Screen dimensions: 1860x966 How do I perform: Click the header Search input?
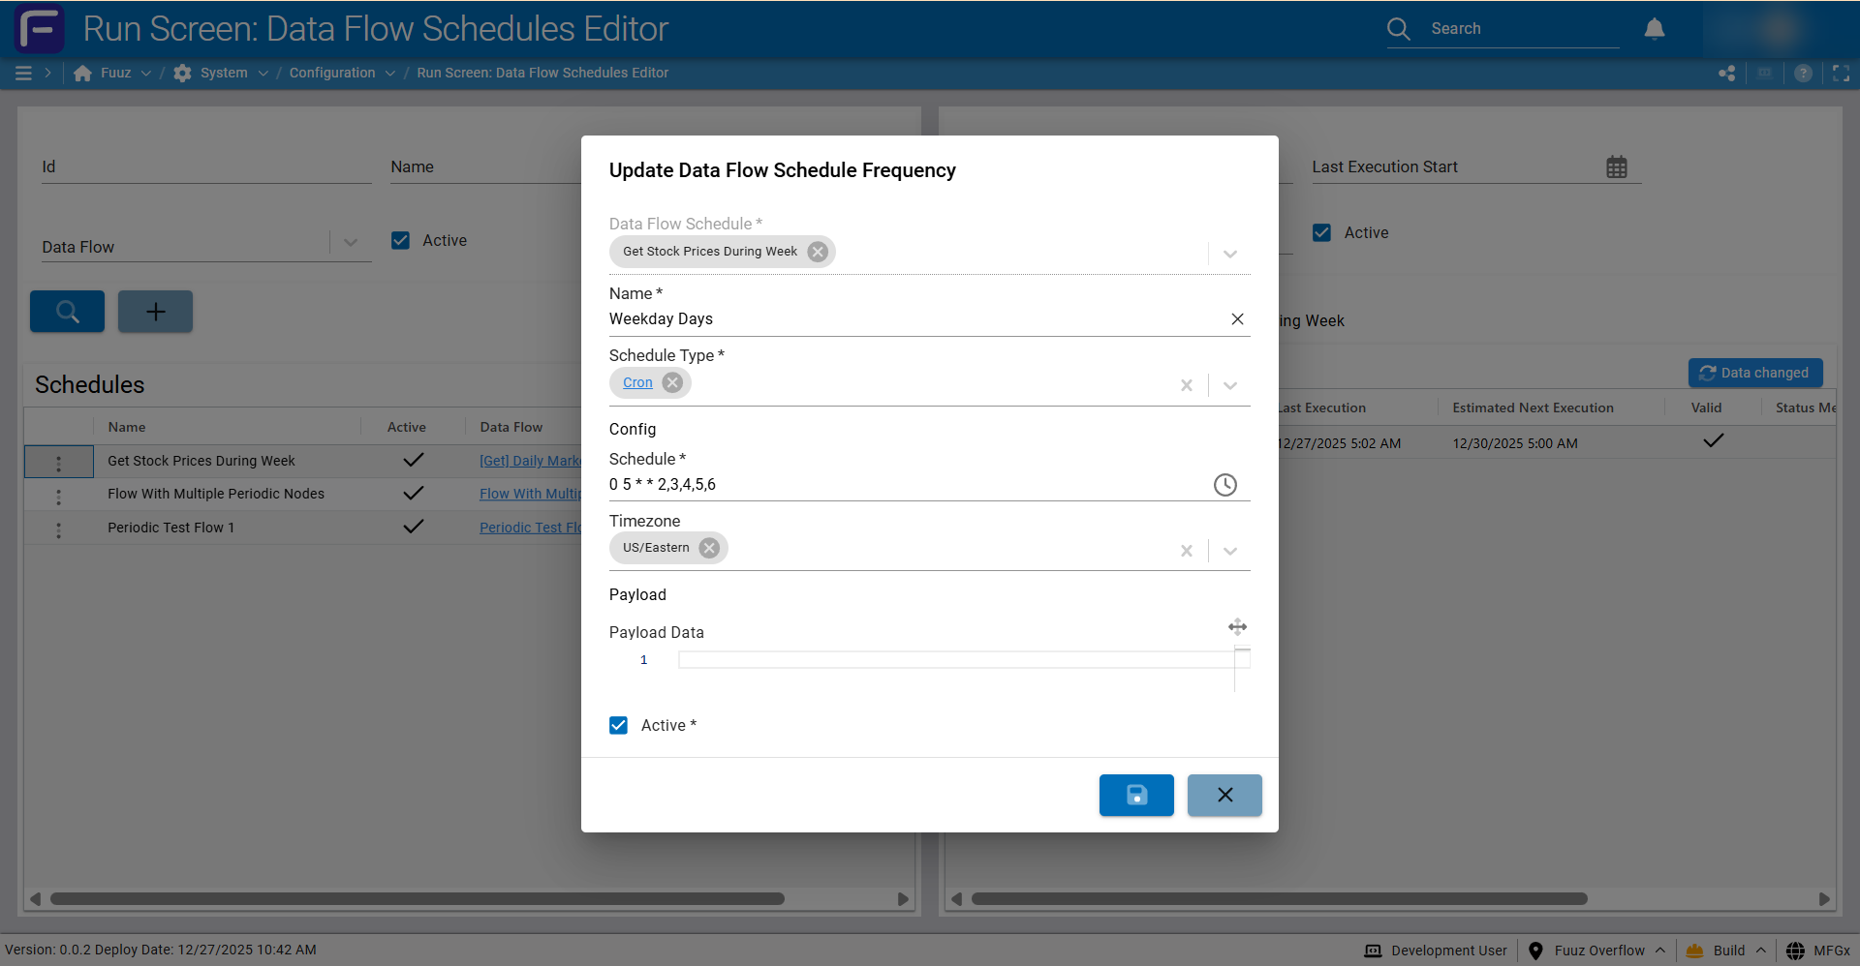click(1523, 29)
